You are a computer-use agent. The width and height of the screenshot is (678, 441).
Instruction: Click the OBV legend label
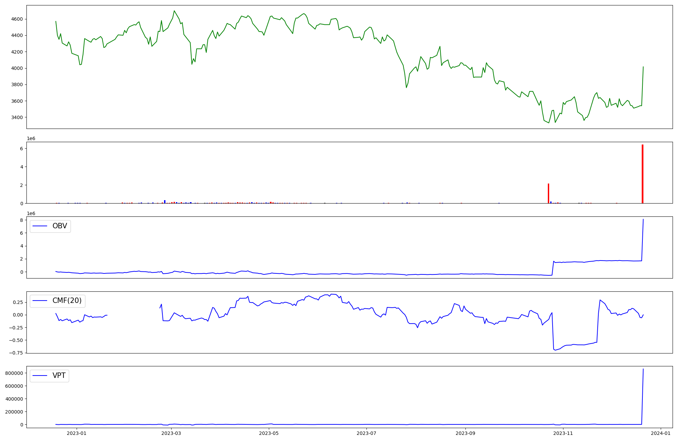60,226
